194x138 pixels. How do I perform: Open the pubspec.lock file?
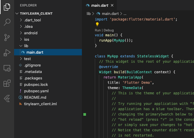click(48, 84)
